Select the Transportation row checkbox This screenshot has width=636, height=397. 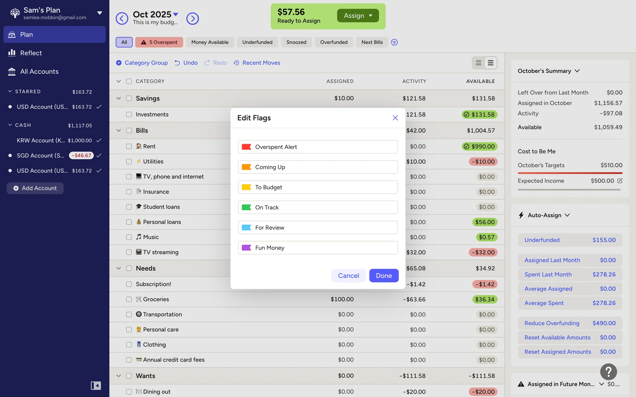tap(129, 314)
